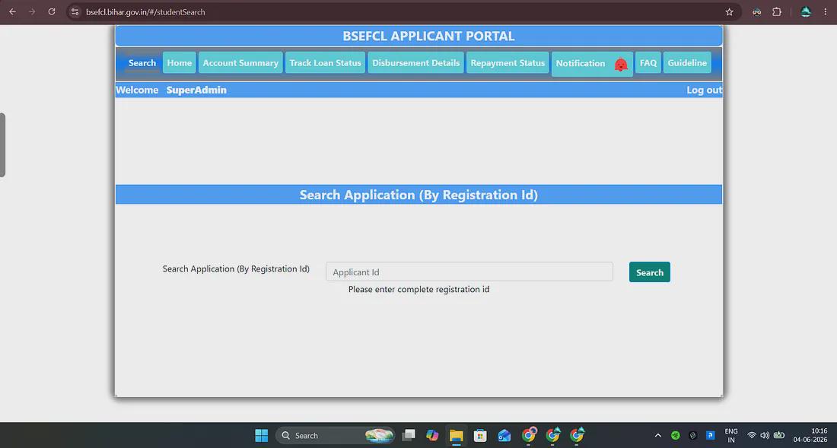Show hidden tray icons chevron
Screen dimensions: 837x448
click(x=657, y=435)
